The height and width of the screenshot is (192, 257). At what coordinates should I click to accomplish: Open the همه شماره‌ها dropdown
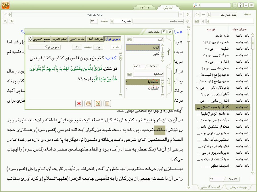pos(224,15)
